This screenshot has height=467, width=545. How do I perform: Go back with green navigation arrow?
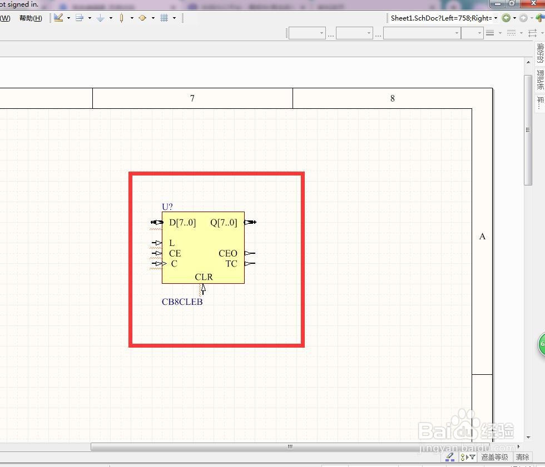(506, 18)
